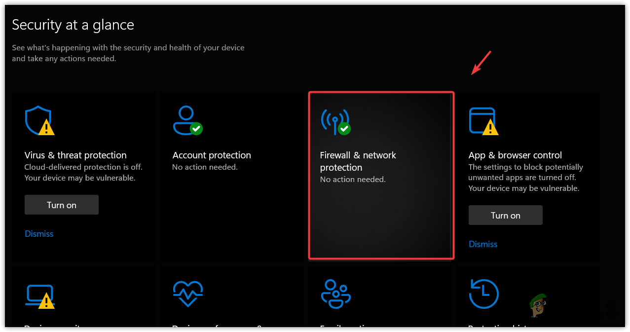Click the Device performance & health heart icon
The image size is (630, 332).
(x=187, y=294)
